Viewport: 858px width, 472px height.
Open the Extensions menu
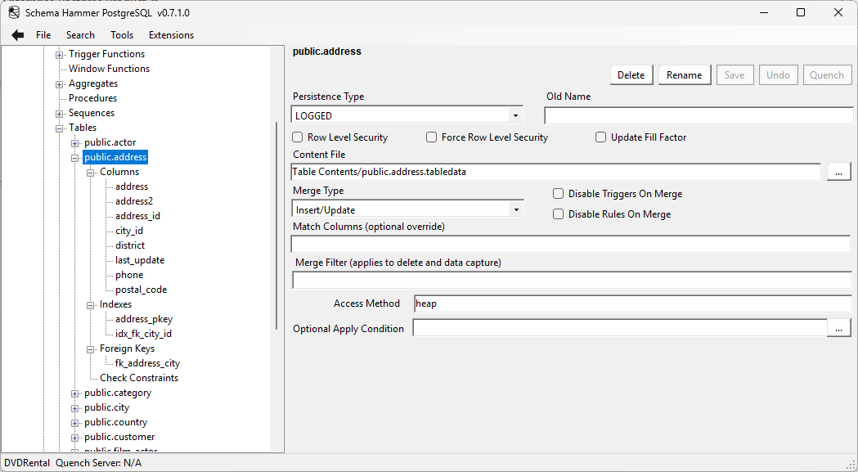(170, 34)
